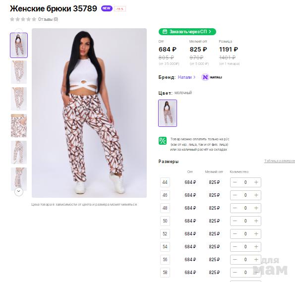Open the Таблица размеров link
The image size is (295, 282).
280,161
